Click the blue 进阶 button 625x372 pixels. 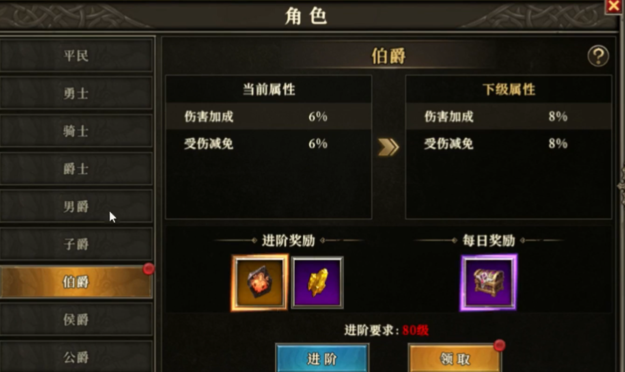coord(322,358)
